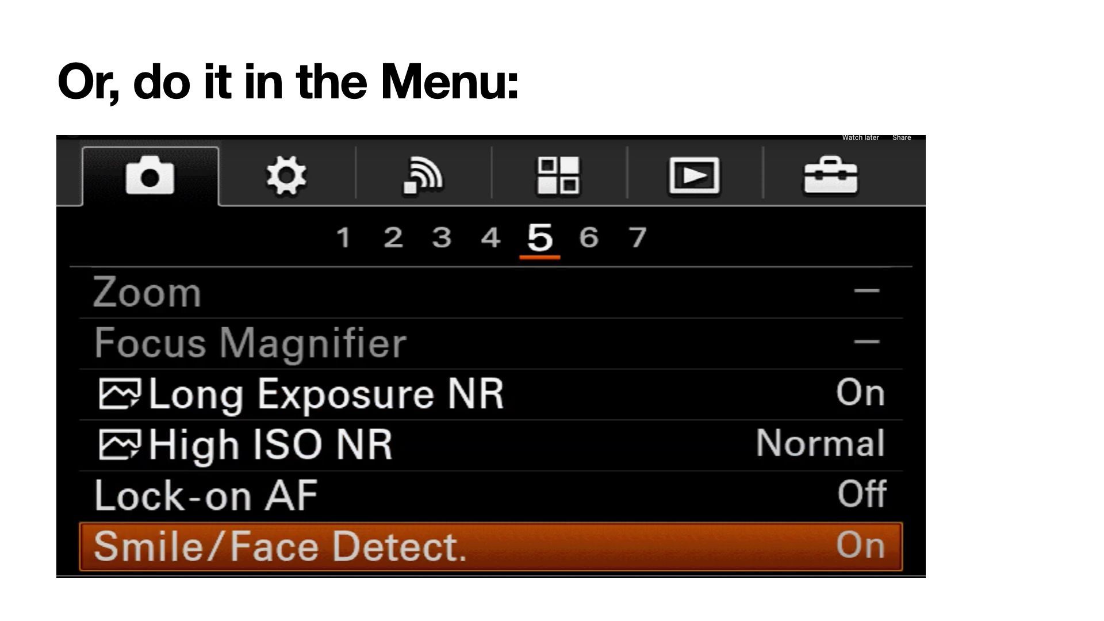Screen dimensions: 1104x621
Task: Open the camera shooting settings tab
Action: point(150,175)
